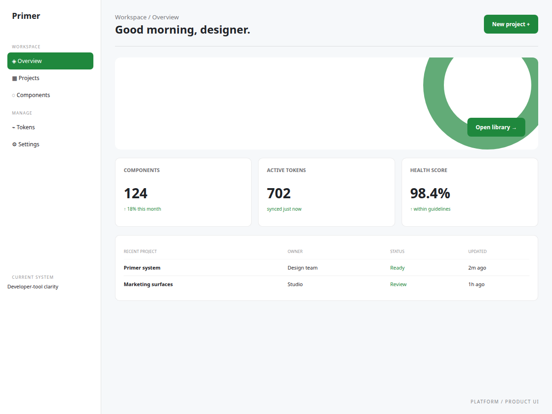Click the 18% this month label
This screenshot has height=414, width=552.
tap(143, 209)
